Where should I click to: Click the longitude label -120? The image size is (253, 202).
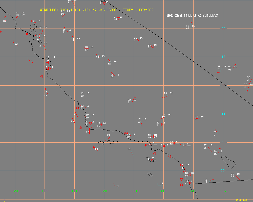103,191
